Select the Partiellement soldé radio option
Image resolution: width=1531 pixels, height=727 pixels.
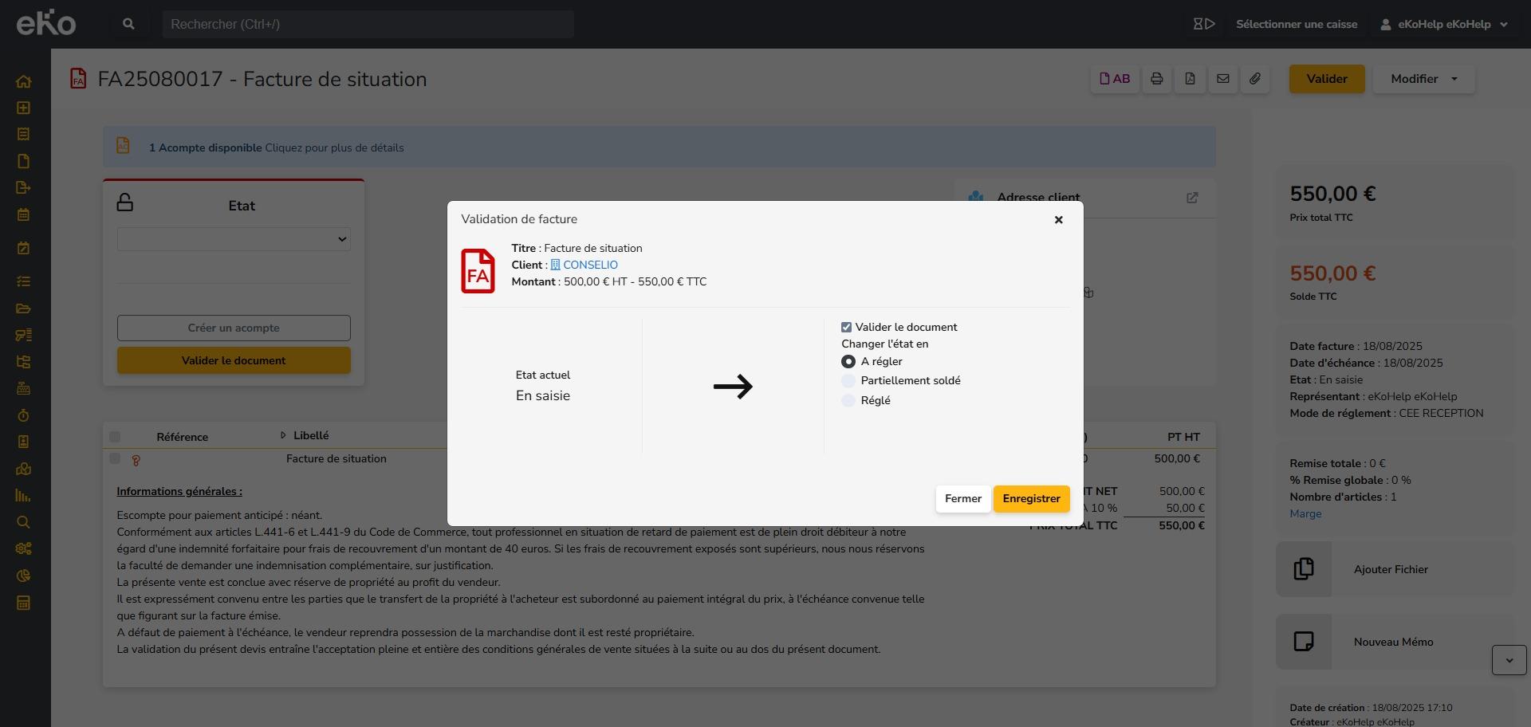tap(848, 381)
